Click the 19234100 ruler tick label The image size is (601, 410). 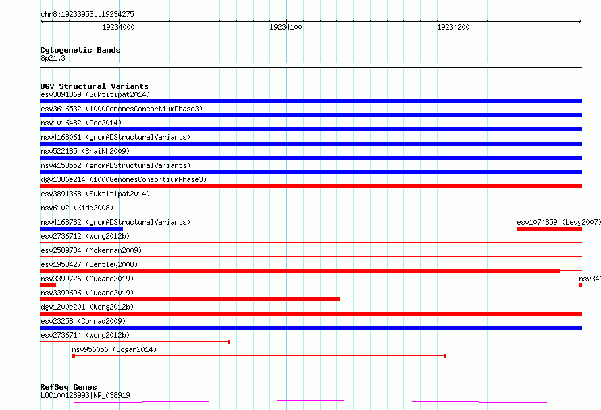coord(286,27)
